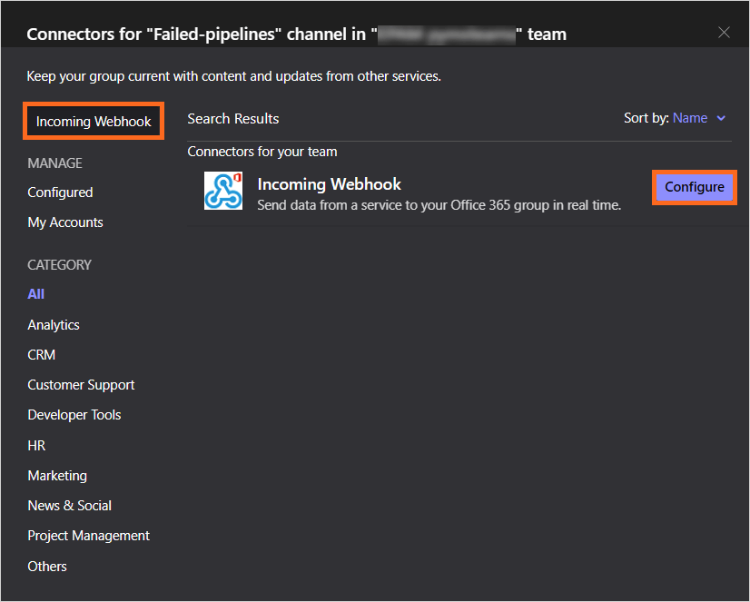
Task: Open the Configured connectors section
Action: click(60, 192)
